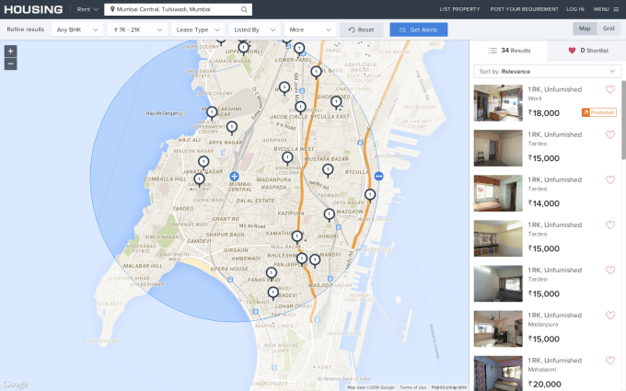
Task: Click the search magnifier icon
Action: click(x=244, y=9)
